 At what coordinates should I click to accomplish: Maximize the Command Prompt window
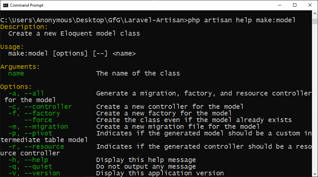295,5
